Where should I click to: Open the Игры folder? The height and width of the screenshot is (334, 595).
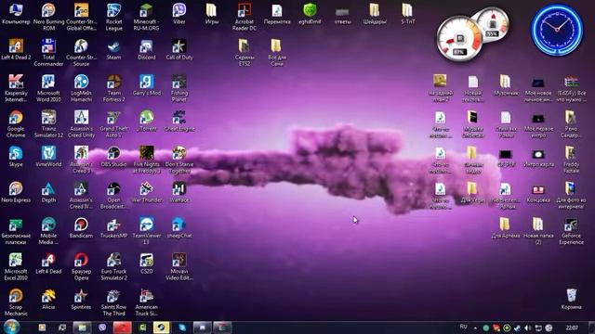click(212, 14)
